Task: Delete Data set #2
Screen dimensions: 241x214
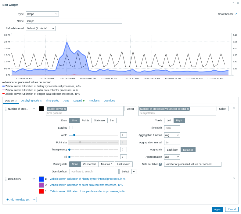Action: pos(234,178)
